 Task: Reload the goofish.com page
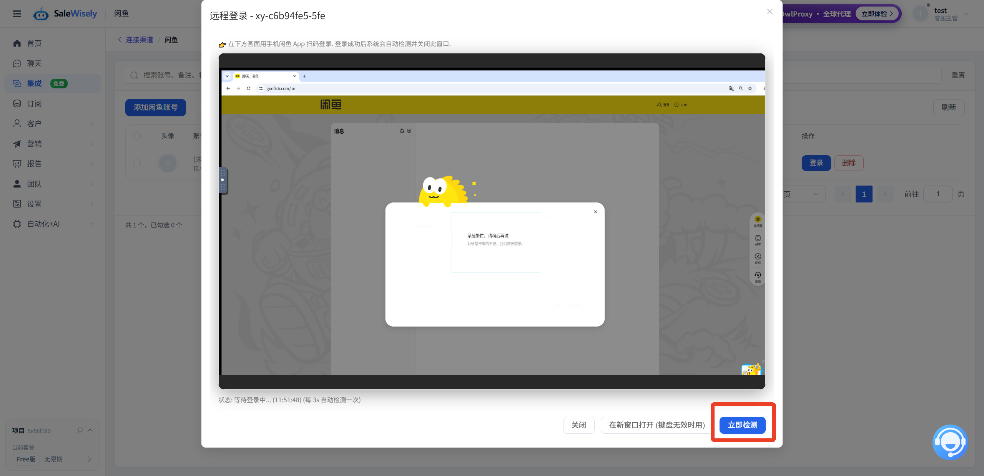coord(249,88)
